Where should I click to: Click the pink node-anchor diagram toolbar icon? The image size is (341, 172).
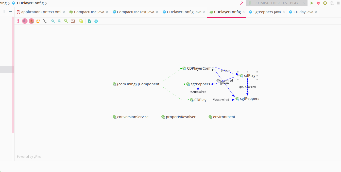(x=18, y=21)
